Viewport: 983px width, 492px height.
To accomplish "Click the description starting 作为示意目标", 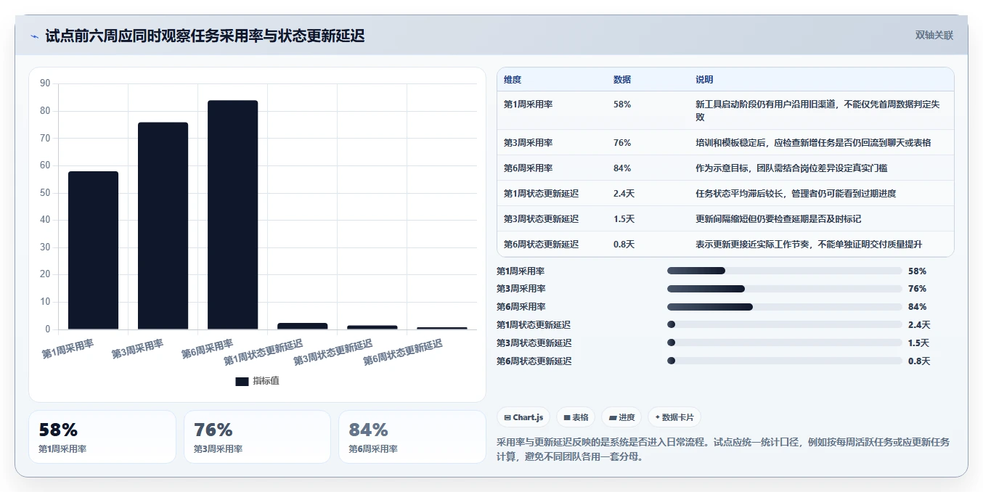I will coord(791,168).
